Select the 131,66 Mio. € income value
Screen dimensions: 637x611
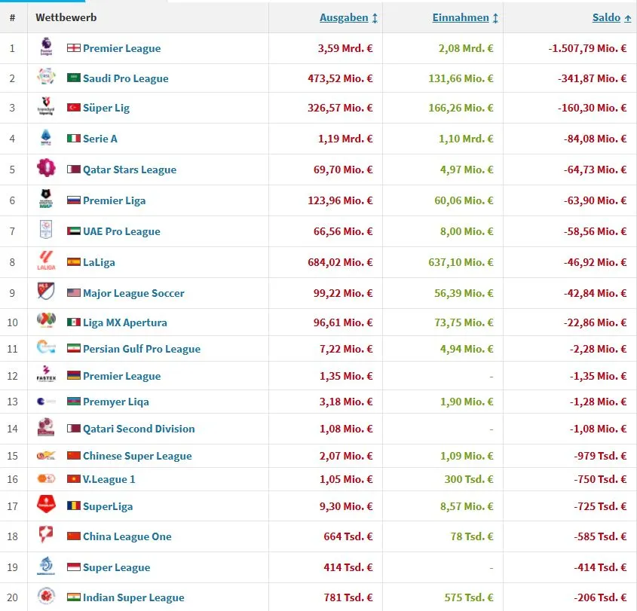coord(461,78)
